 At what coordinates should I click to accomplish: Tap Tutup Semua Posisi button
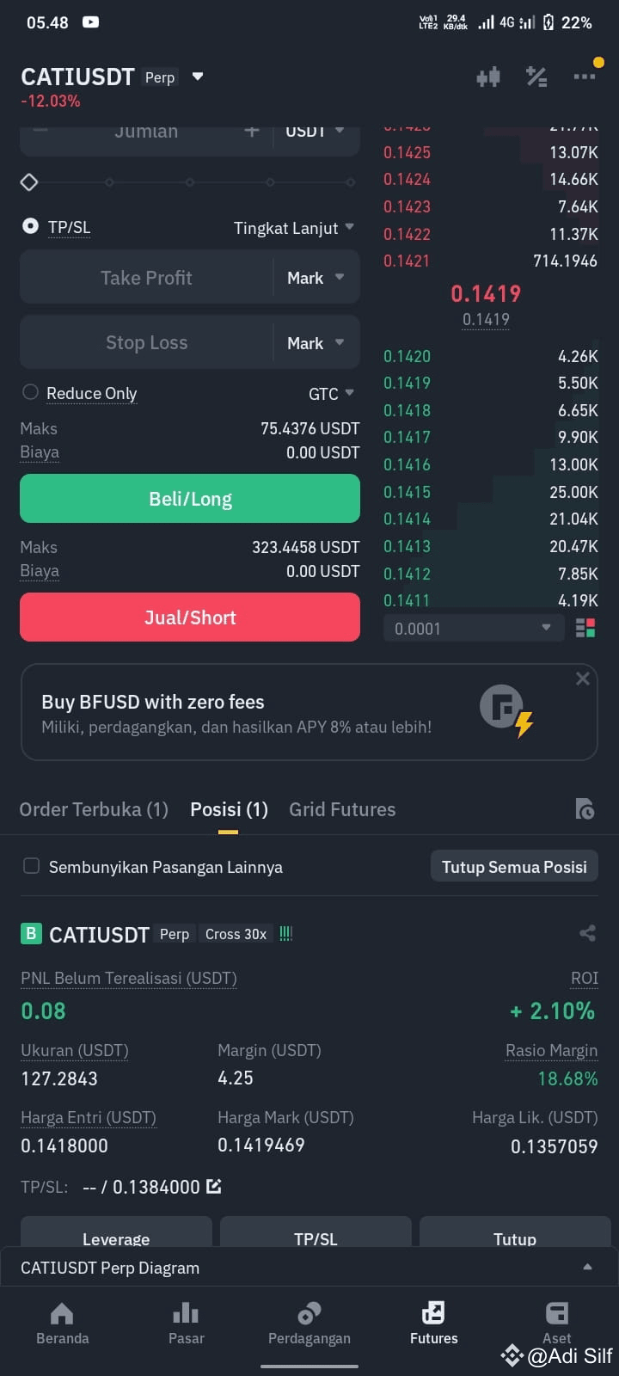[x=514, y=867]
